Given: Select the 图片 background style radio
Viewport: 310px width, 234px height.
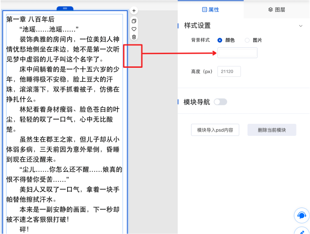Looking at the screenshot, I should [x=247, y=40].
